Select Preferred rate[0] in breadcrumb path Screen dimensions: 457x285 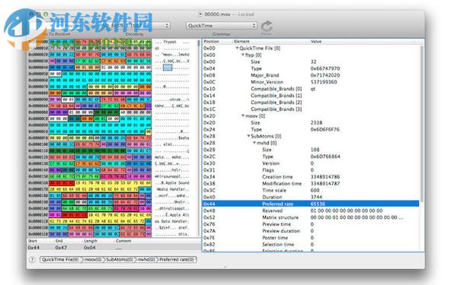coord(177,259)
